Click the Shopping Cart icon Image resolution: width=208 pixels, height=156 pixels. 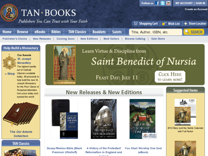coord(136,23)
